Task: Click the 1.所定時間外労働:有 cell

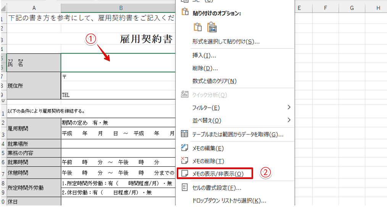Action: pos(118,183)
